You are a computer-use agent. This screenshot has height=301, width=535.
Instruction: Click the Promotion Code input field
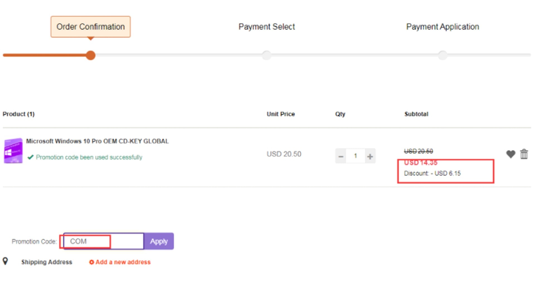(104, 241)
